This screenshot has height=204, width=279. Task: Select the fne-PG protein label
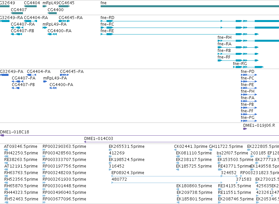(x=248, y=118)
